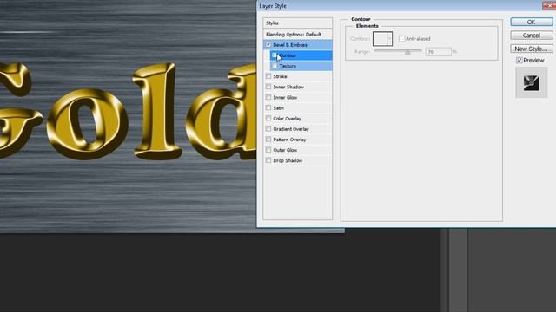Check the Outer Glow checkbox
Image resolution: width=556 pixels, height=312 pixels.
268,150
